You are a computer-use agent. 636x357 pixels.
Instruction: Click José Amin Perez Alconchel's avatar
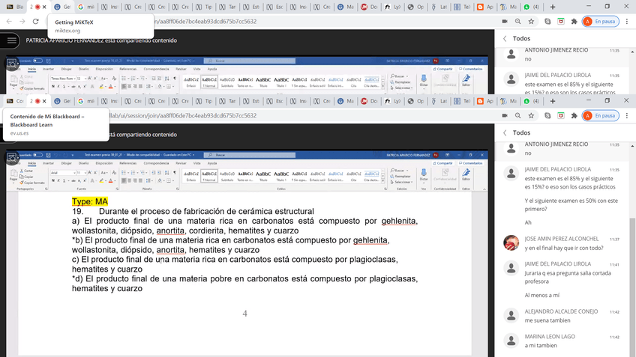coord(511,242)
